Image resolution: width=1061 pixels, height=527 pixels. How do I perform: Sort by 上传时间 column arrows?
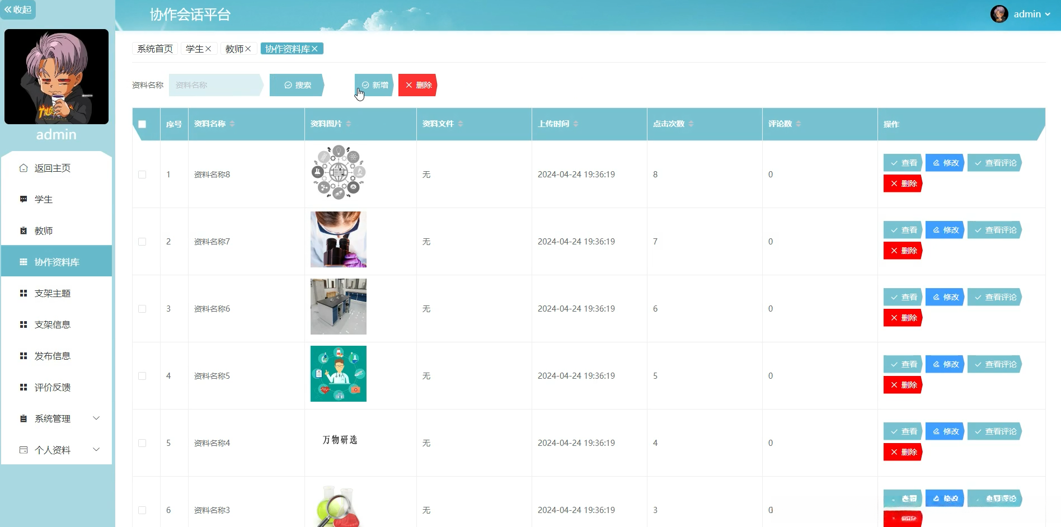pos(576,124)
